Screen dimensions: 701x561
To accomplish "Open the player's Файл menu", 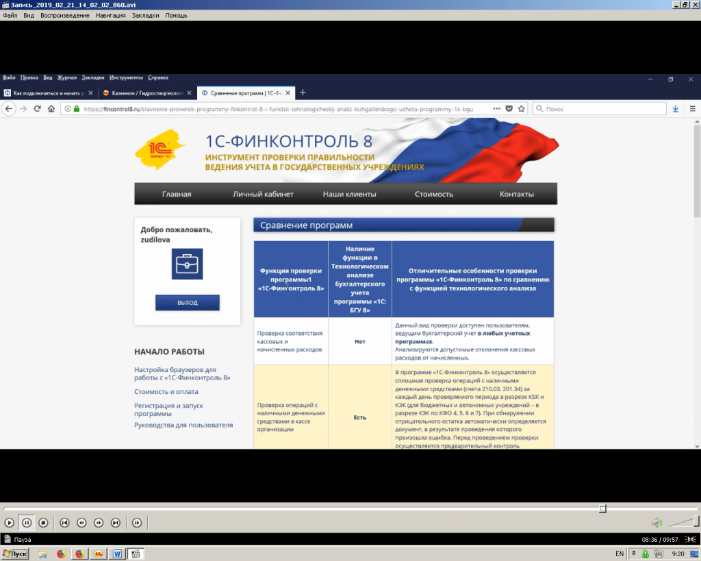I will pyautogui.click(x=10, y=15).
